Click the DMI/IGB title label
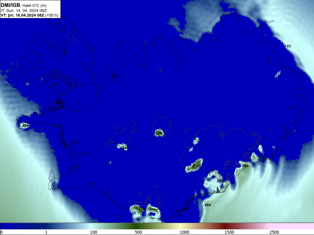Viewport: 314px width, 235px height. 10,5
